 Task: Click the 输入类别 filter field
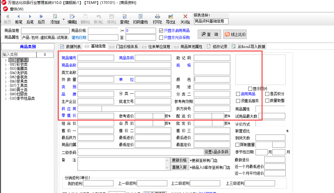pos(19,54)
